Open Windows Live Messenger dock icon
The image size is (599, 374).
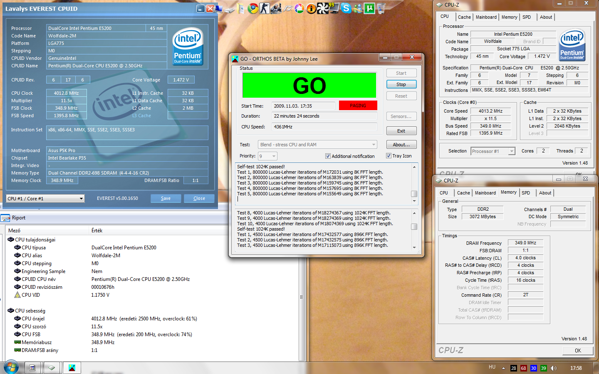coord(358,8)
